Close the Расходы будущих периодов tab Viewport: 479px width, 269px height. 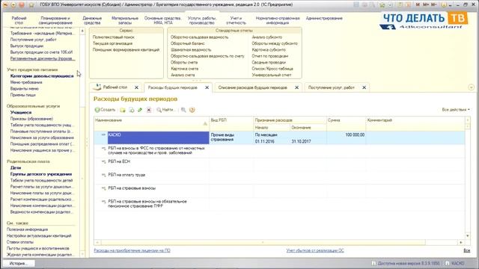[207, 87]
